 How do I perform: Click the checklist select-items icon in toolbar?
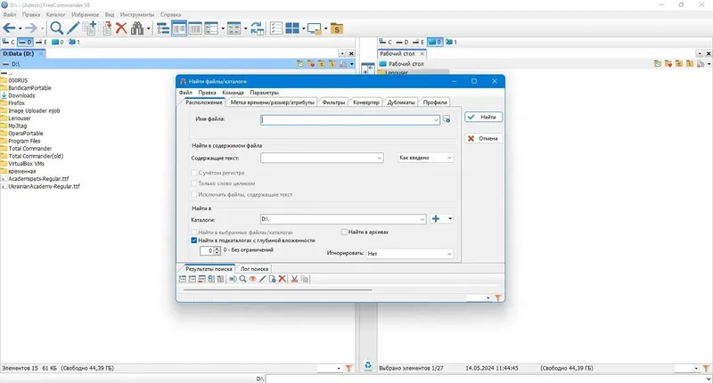point(276,29)
